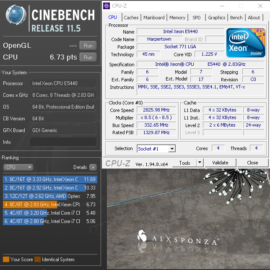Click the Rated FSB value 1329.87 MHz

(156, 132)
